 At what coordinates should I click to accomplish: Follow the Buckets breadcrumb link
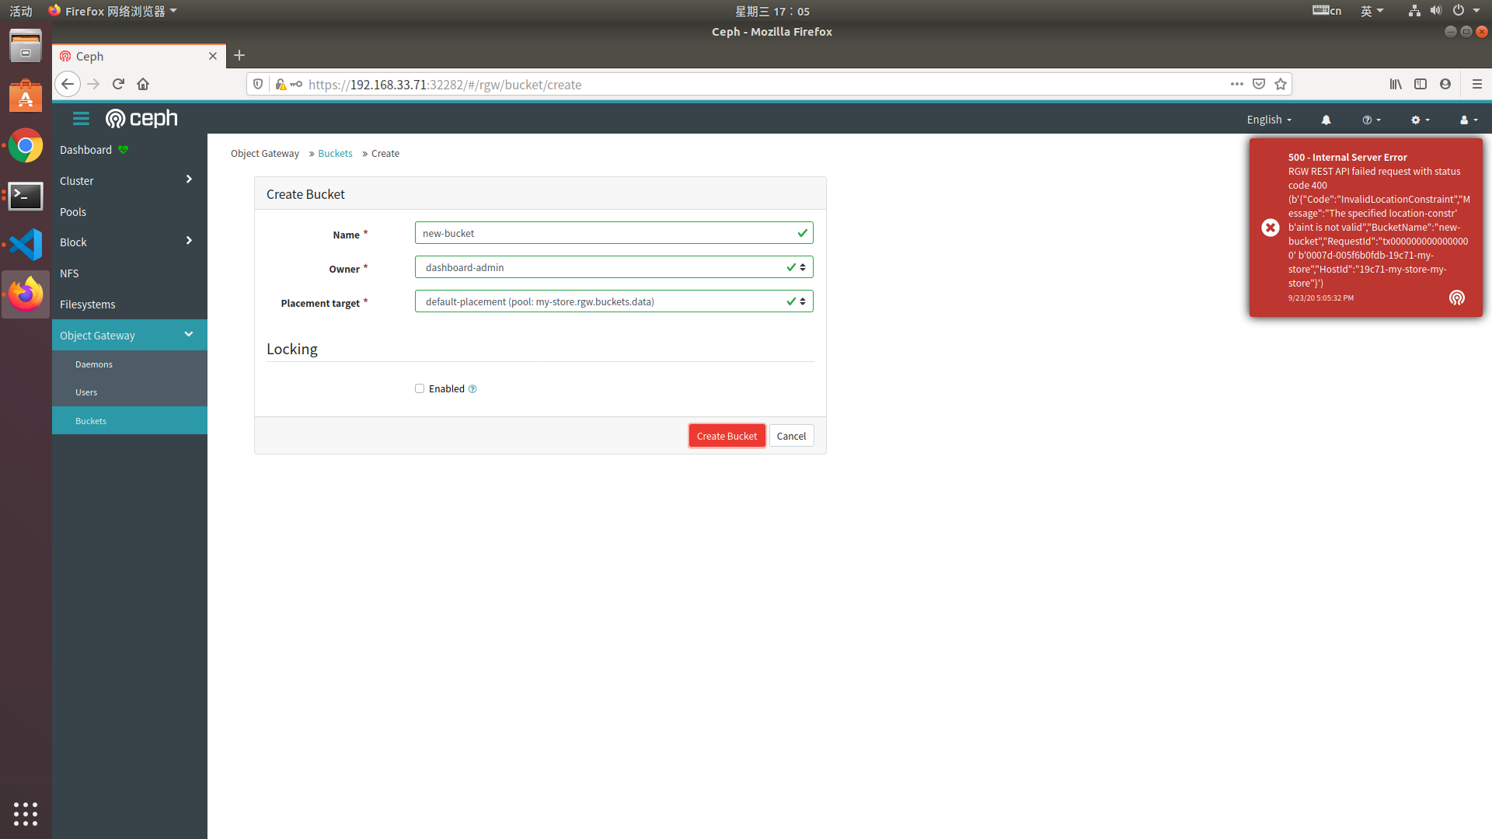pyautogui.click(x=335, y=153)
